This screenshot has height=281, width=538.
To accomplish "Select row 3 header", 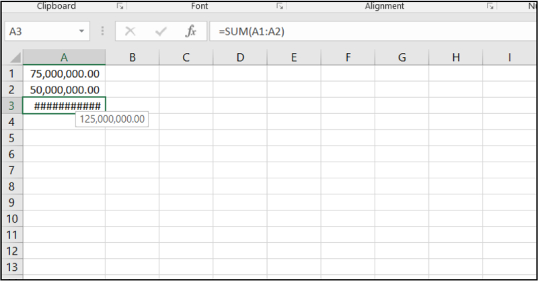I will click(11, 105).
